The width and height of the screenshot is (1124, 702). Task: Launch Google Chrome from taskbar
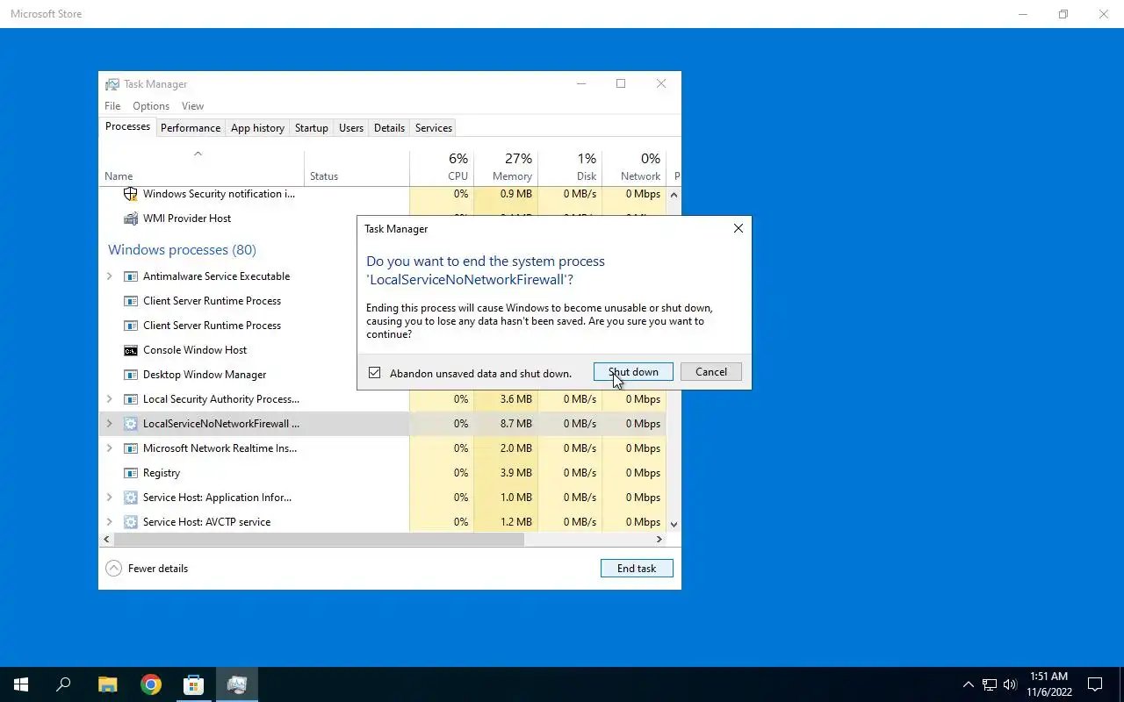(x=151, y=684)
